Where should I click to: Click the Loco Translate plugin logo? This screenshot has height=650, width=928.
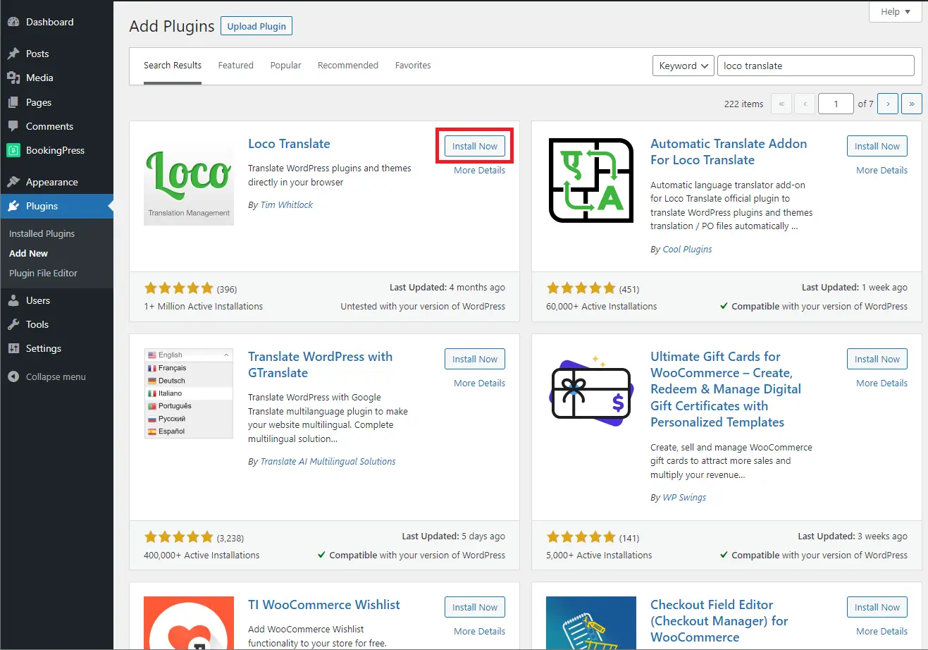point(189,182)
